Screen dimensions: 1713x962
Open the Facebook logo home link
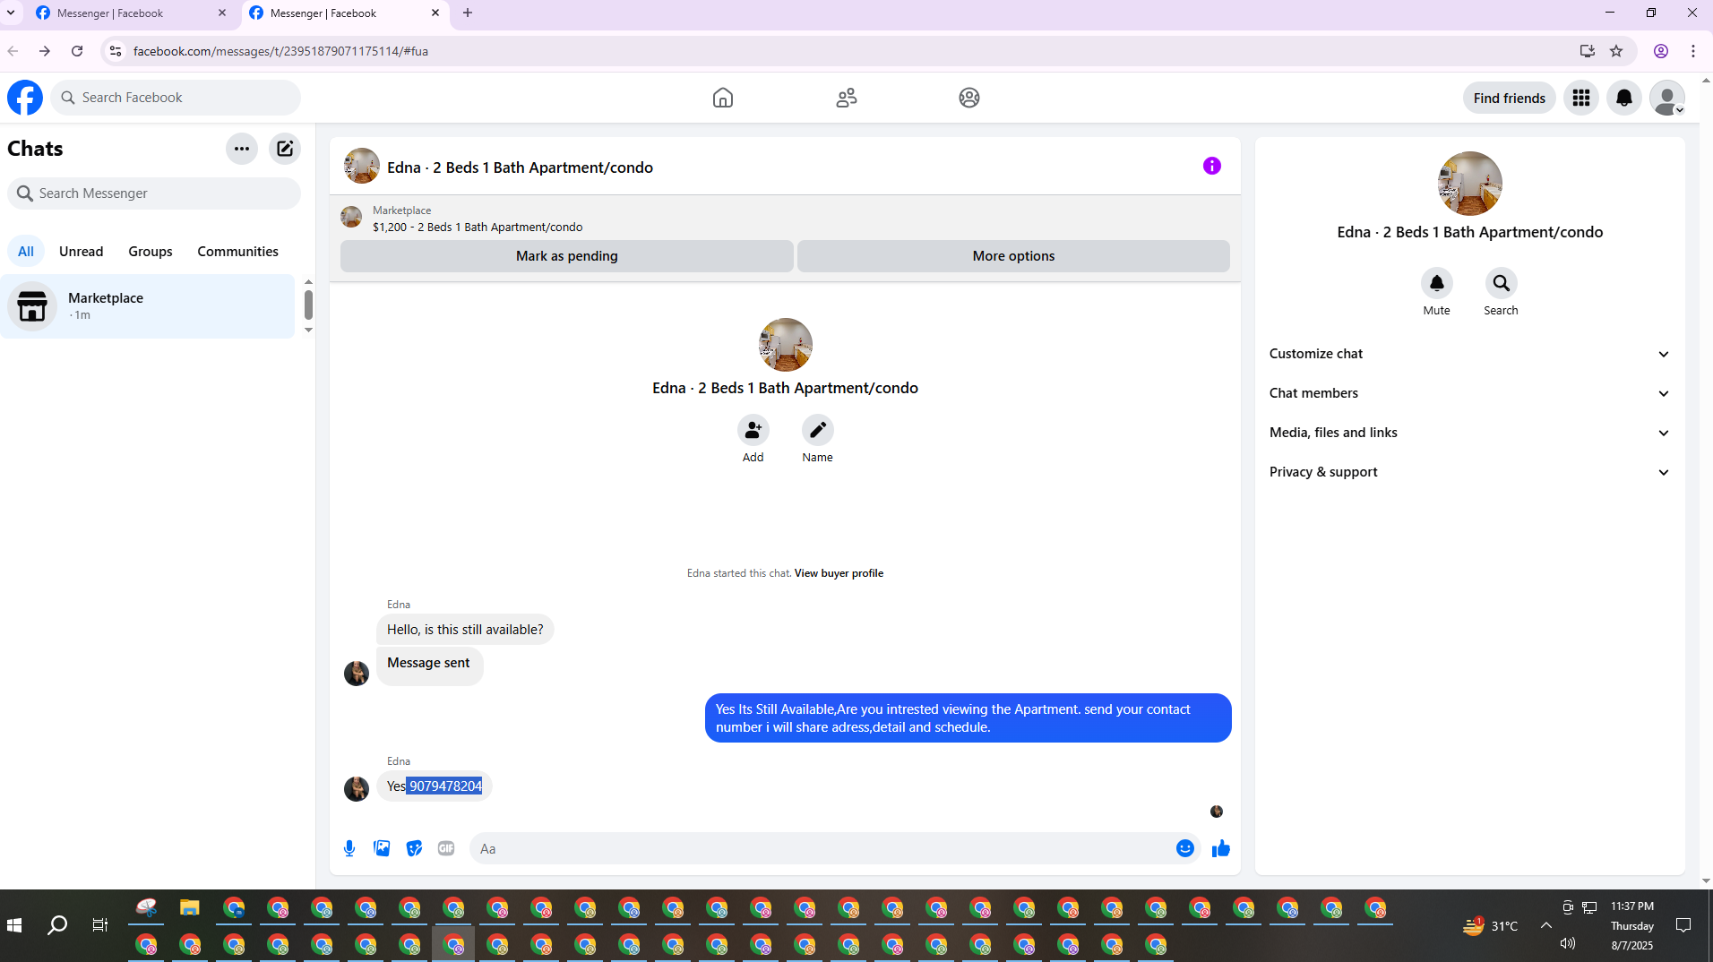[x=25, y=98]
